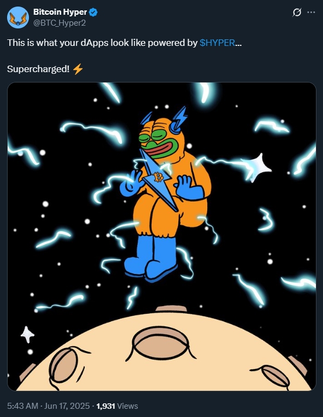Click the small white sparkle near the moon
This screenshot has width=323, height=417.
click(x=27, y=334)
